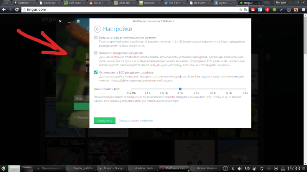
Task: Click the orange face extension icon
Action: (296, 9)
